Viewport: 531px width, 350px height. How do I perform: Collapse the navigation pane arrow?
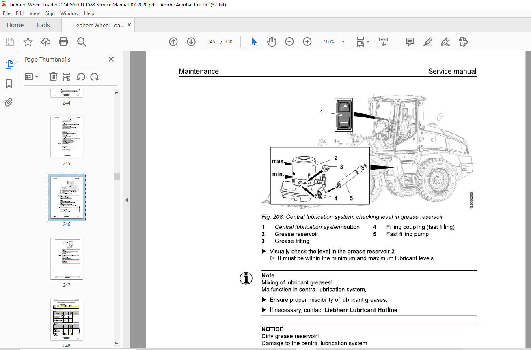tap(126, 200)
